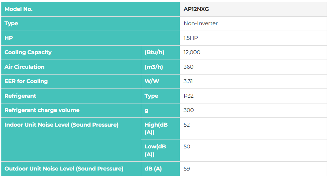Click the Outdoor Unit Noise Level label

pyautogui.click(x=64, y=169)
